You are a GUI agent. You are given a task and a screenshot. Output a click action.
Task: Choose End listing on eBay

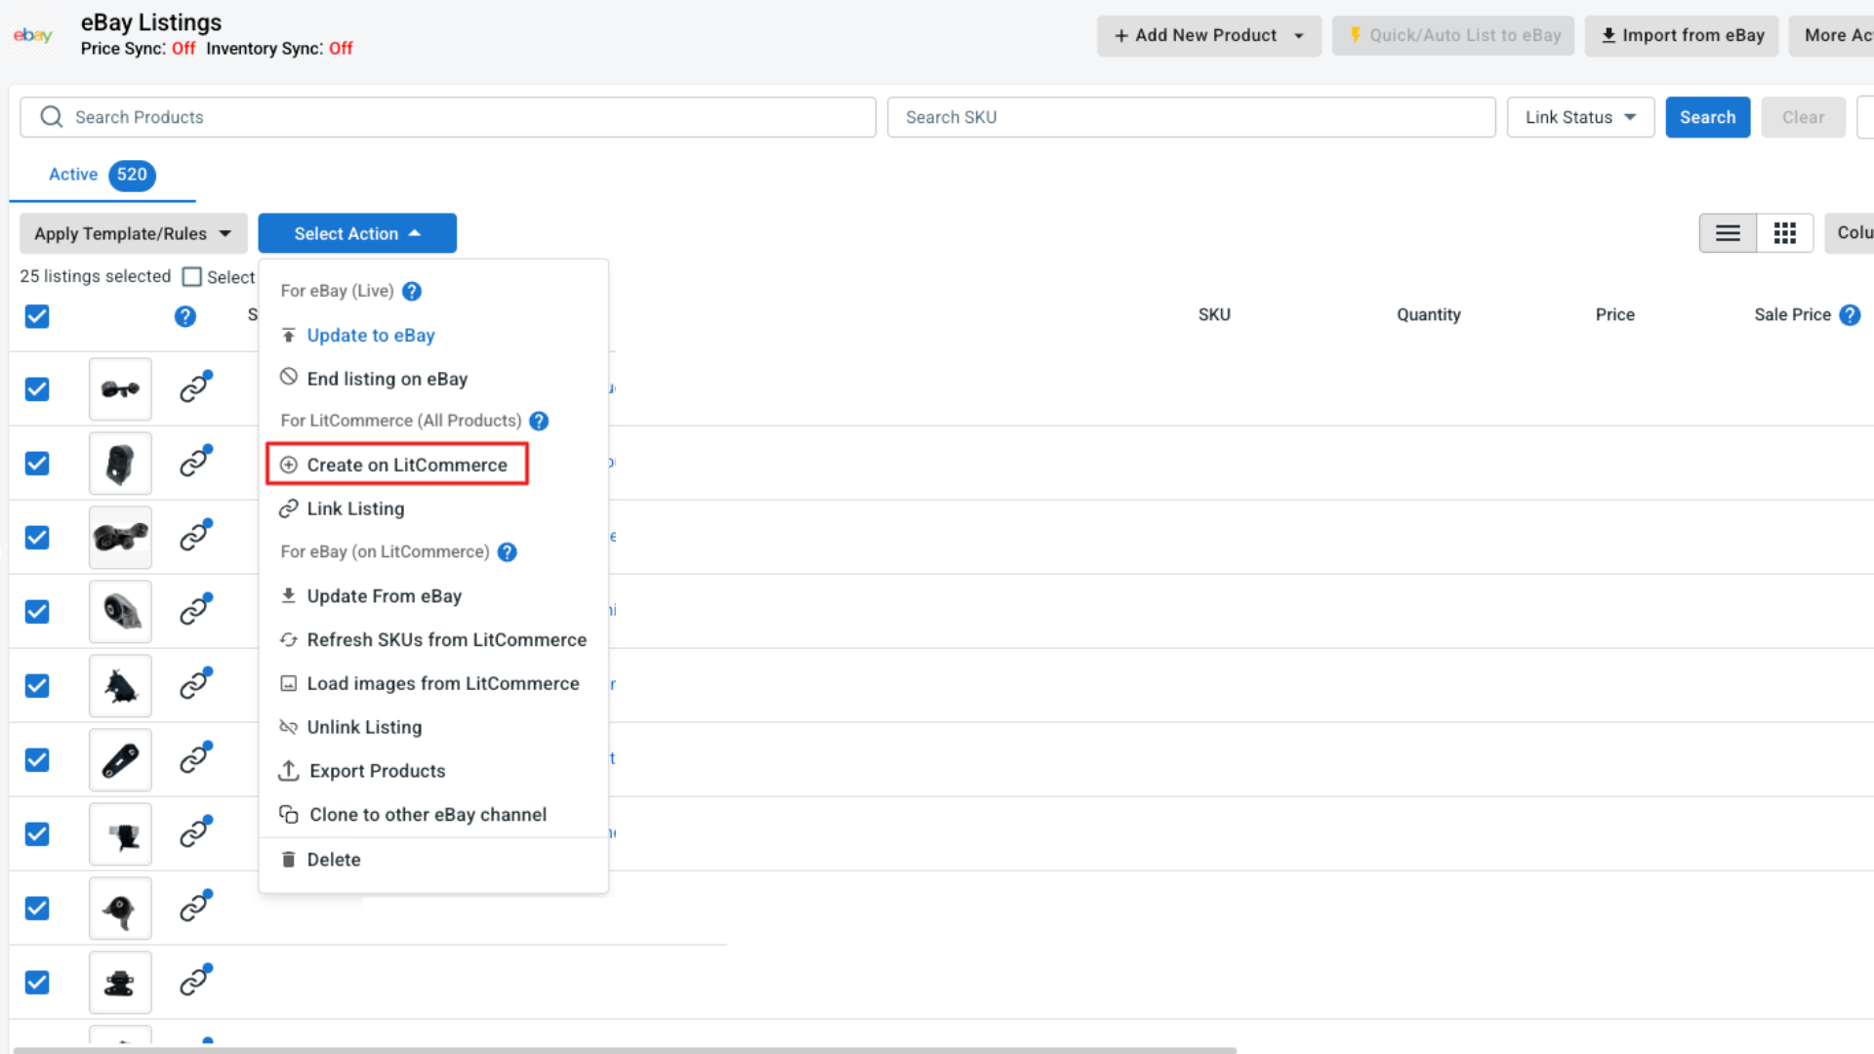[x=387, y=379]
